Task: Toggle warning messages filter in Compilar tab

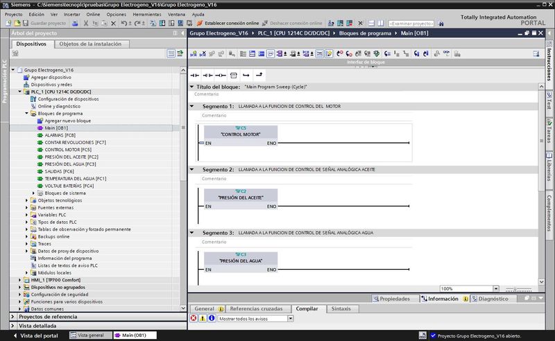Action: (203, 318)
